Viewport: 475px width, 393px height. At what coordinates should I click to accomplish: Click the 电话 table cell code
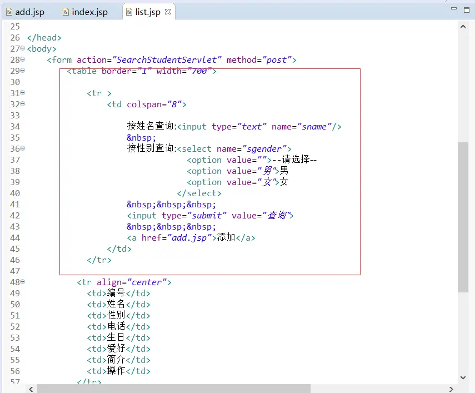point(118,327)
